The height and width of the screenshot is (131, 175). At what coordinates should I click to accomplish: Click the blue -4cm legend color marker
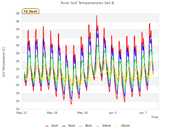click(64, 126)
